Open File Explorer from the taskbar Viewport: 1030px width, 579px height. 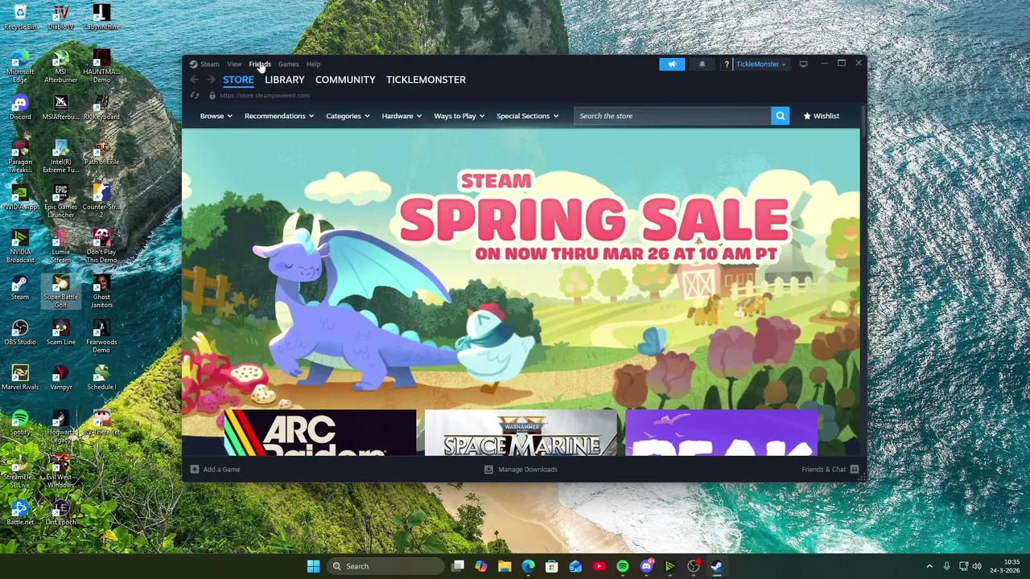505,566
